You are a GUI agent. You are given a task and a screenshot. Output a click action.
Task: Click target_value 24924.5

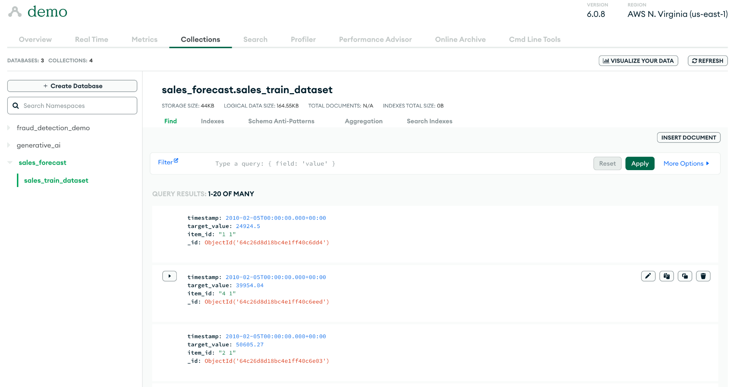point(248,226)
